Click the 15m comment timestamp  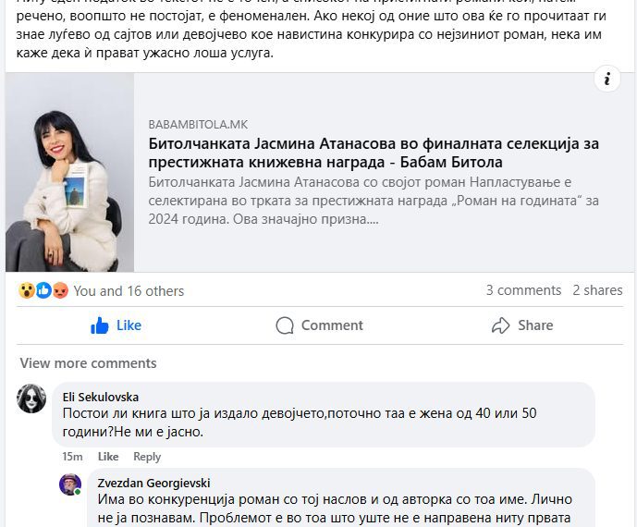[x=72, y=457]
